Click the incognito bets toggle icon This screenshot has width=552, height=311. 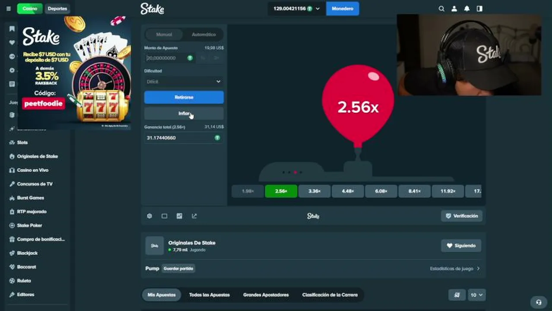(x=457, y=295)
